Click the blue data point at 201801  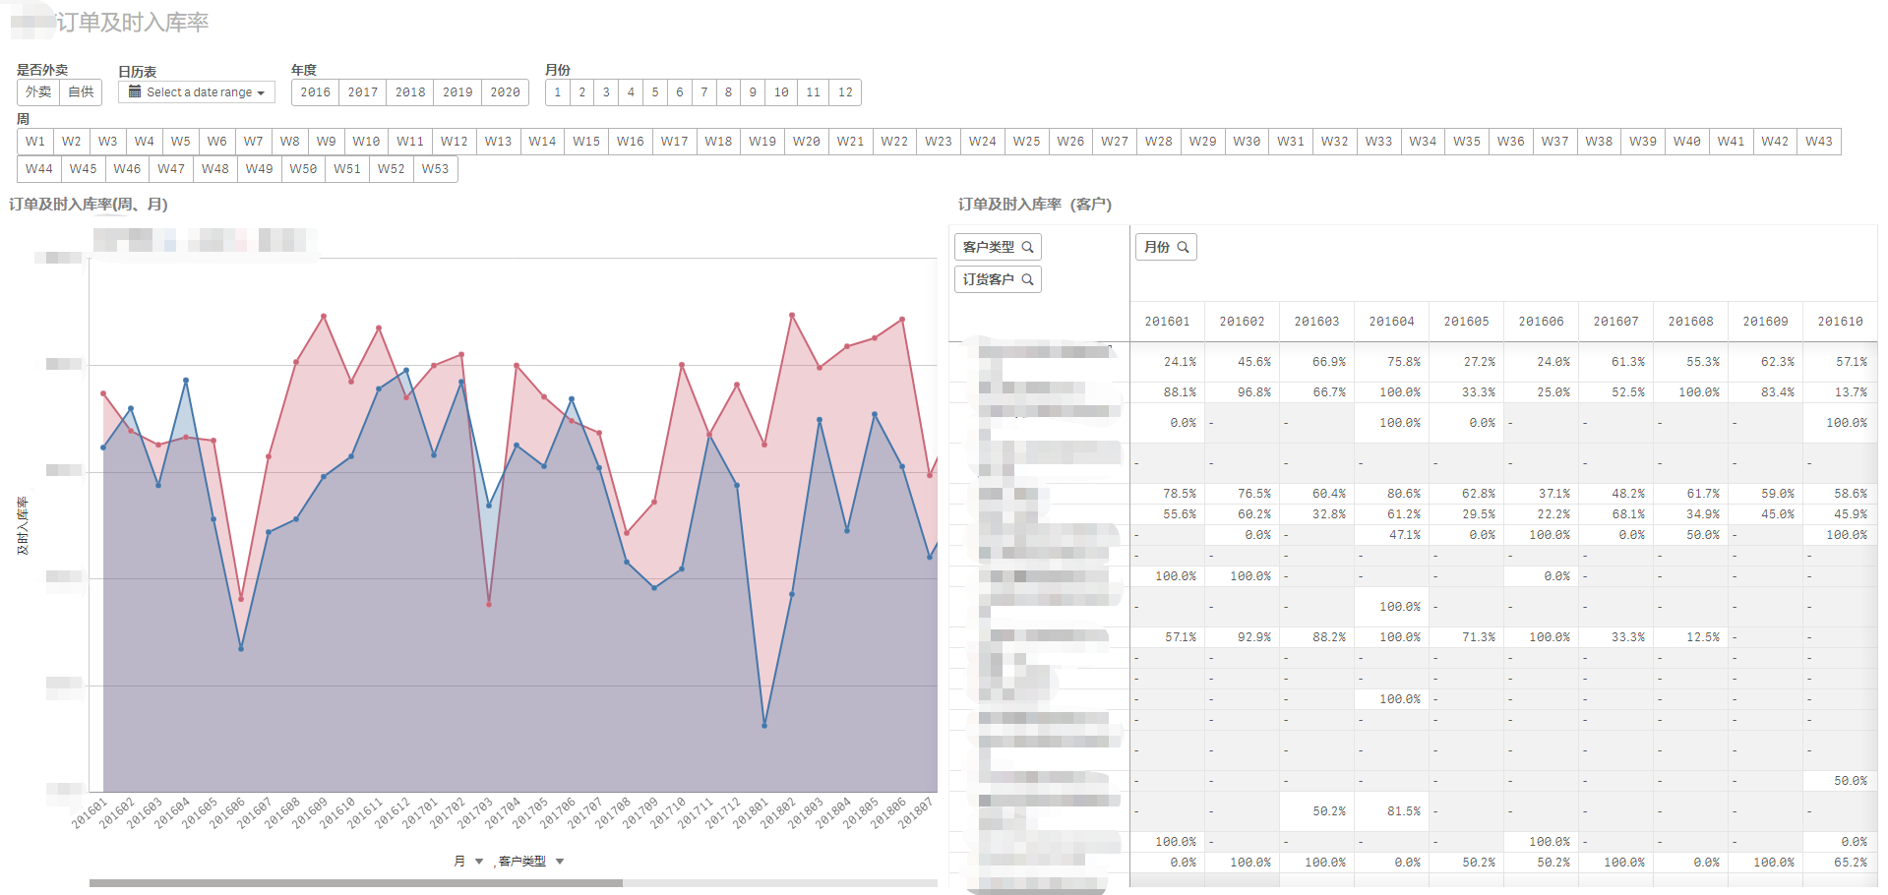(x=764, y=725)
